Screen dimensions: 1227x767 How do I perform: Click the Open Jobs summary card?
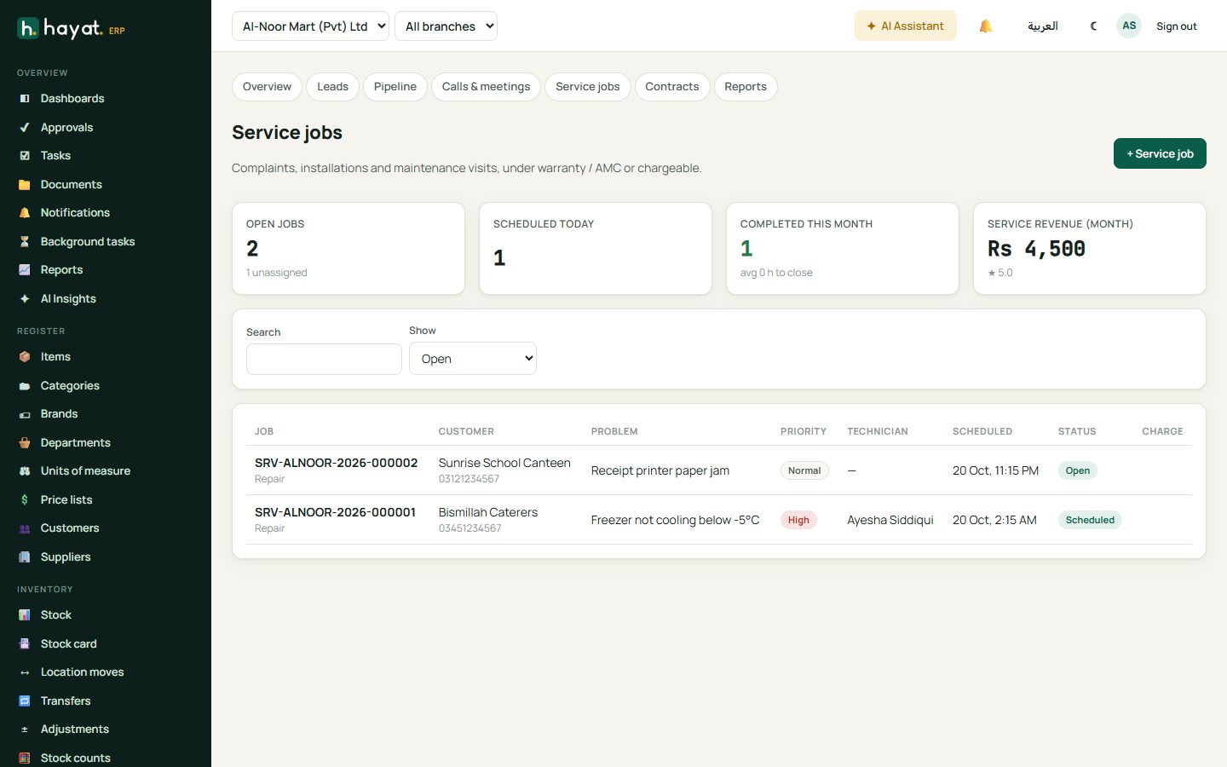pyautogui.click(x=349, y=249)
